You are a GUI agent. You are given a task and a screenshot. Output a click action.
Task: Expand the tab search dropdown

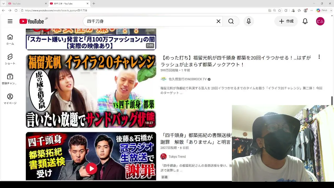pos(3,4)
